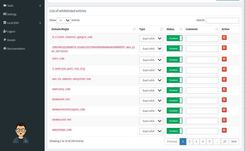Sort by Domain/RegEx column arrows
245x151 pixels.
(x=134, y=29)
